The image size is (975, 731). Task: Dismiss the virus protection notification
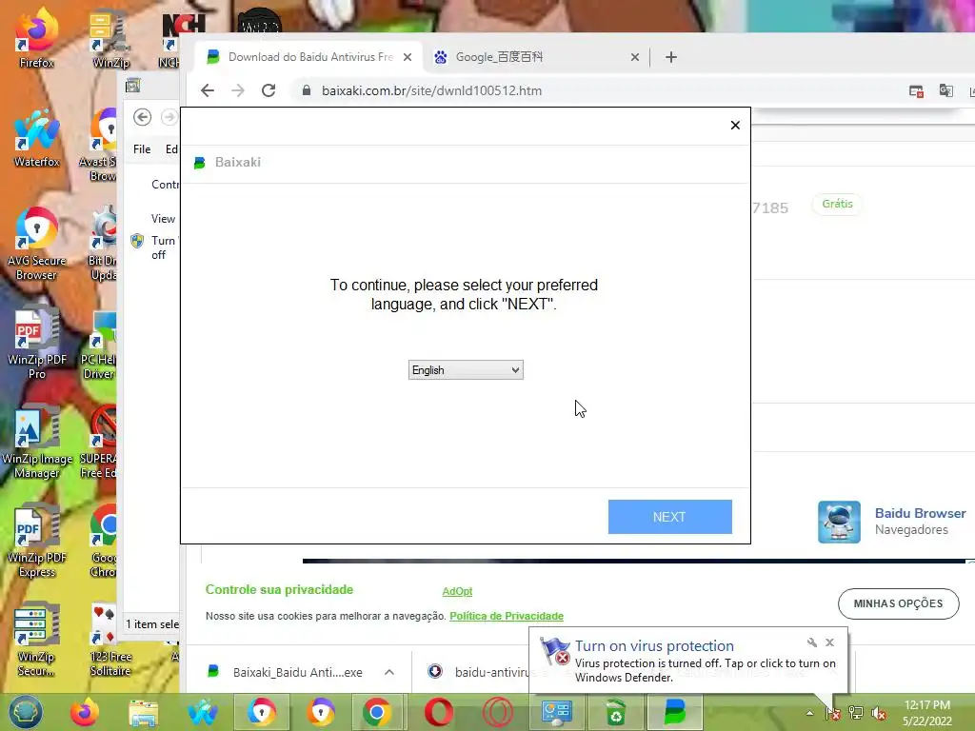(x=829, y=642)
